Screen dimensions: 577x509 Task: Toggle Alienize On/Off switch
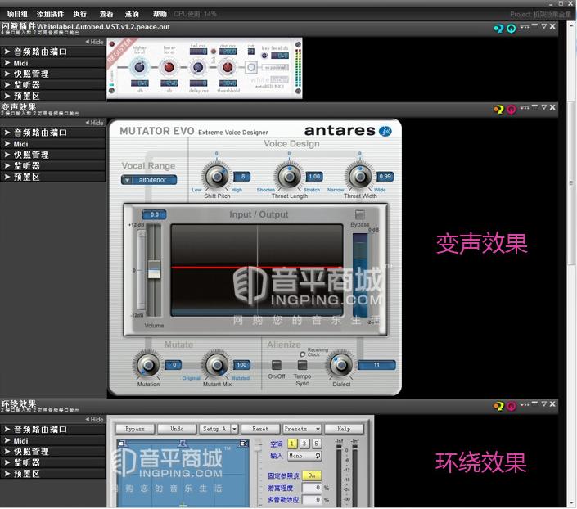[277, 365]
